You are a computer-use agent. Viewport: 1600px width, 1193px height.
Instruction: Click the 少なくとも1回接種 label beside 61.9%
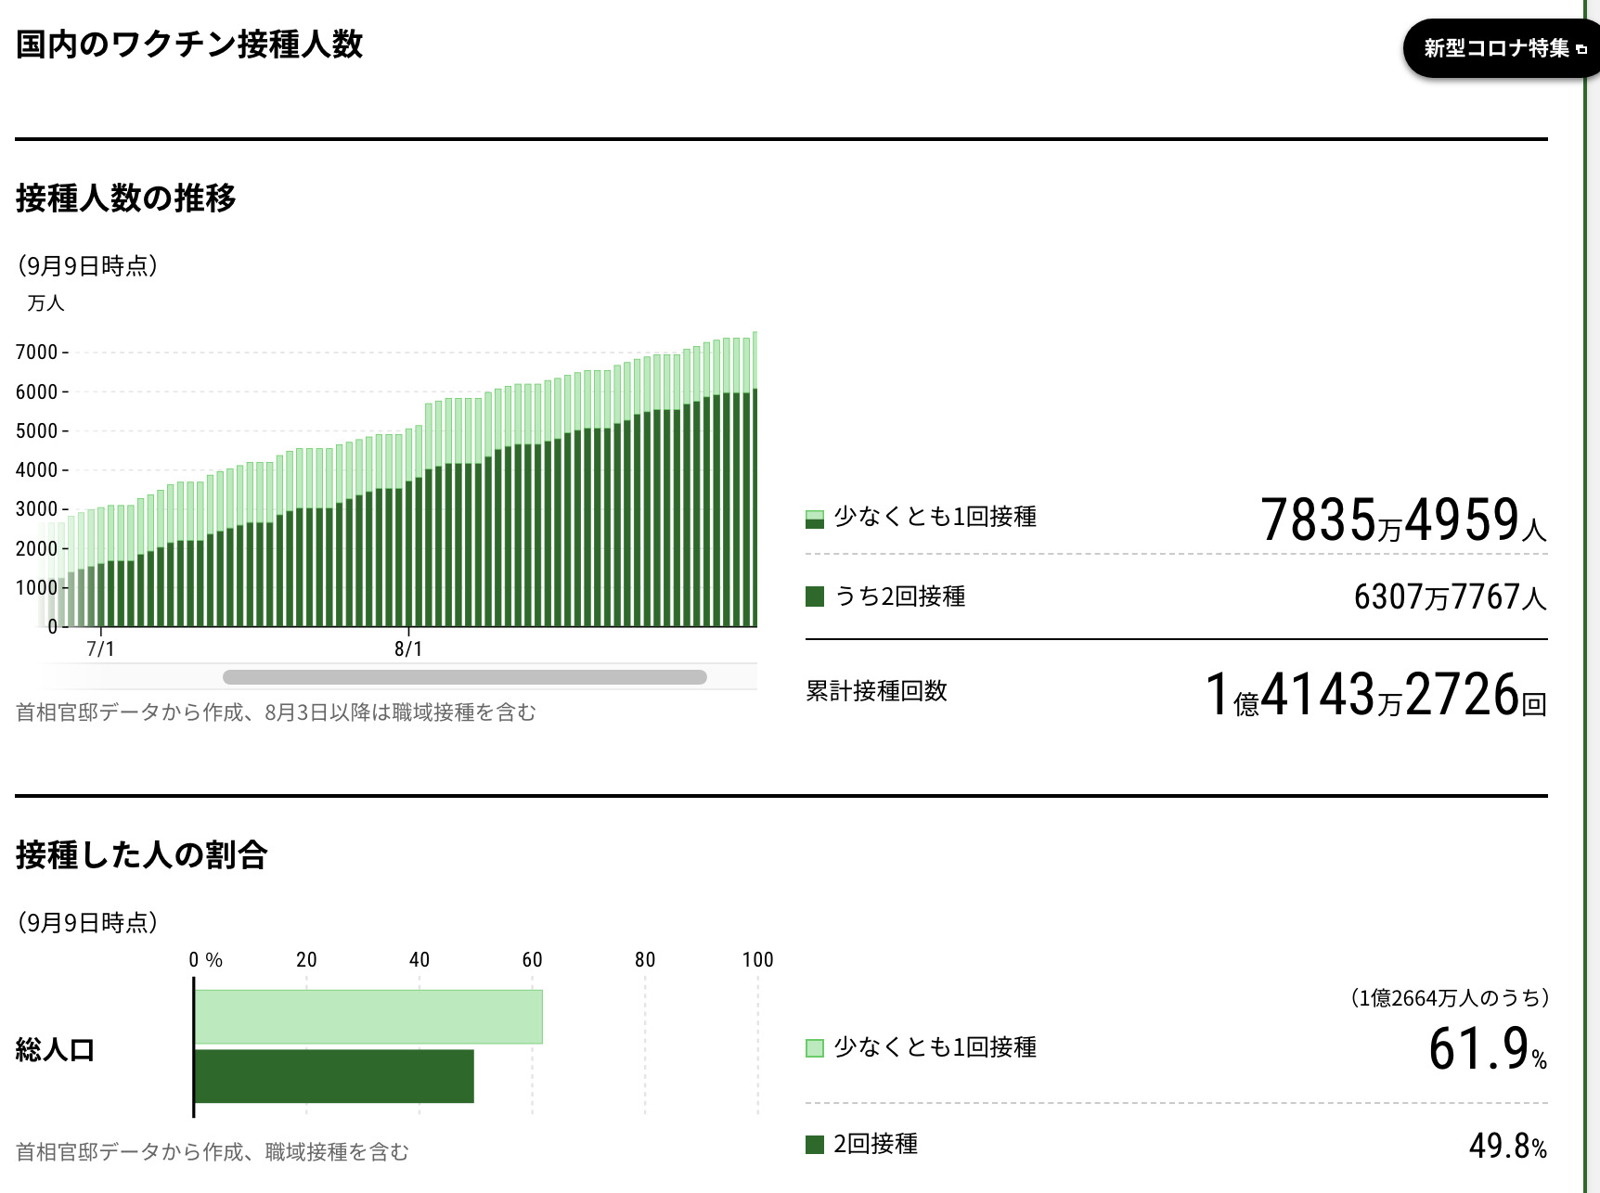[x=935, y=1047]
